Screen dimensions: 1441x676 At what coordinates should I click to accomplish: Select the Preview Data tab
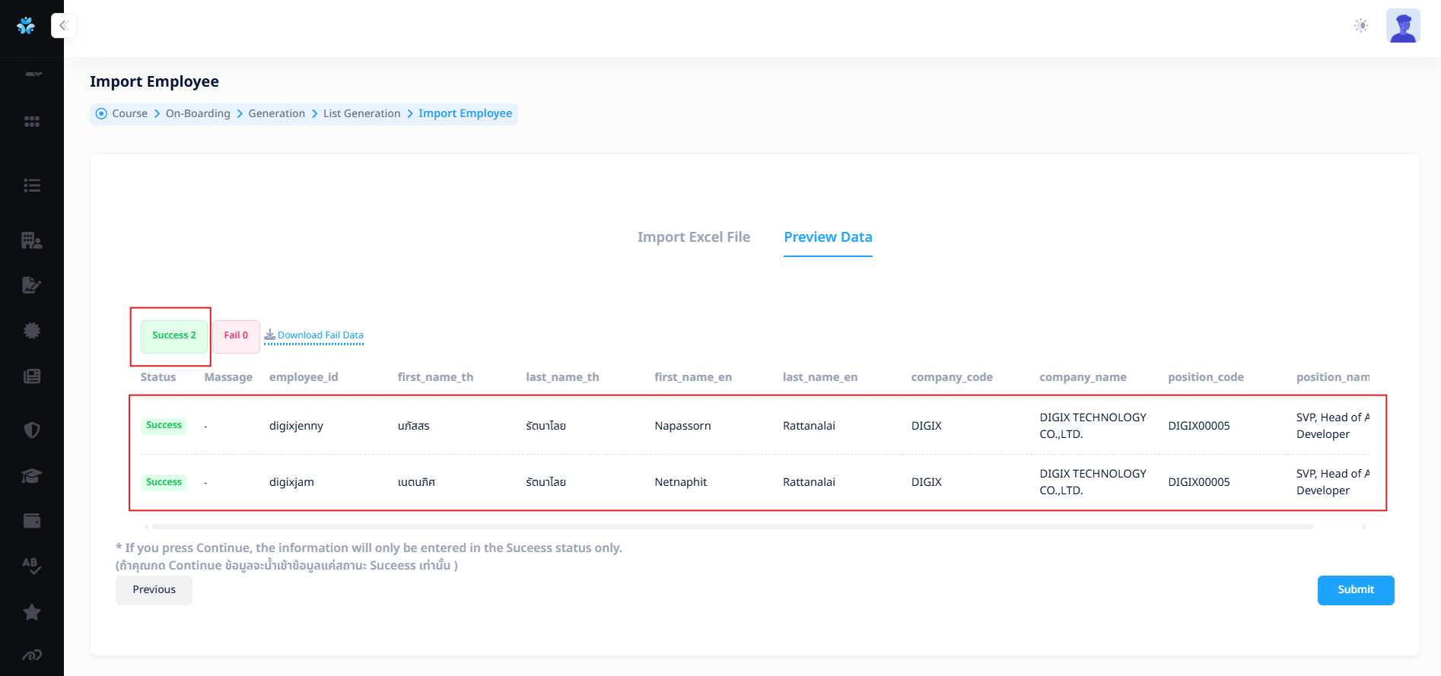click(x=828, y=237)
